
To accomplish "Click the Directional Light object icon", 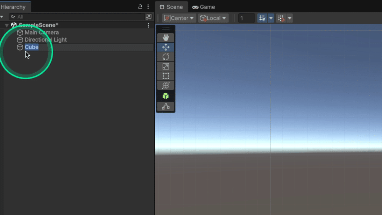I will click(20, 40).
